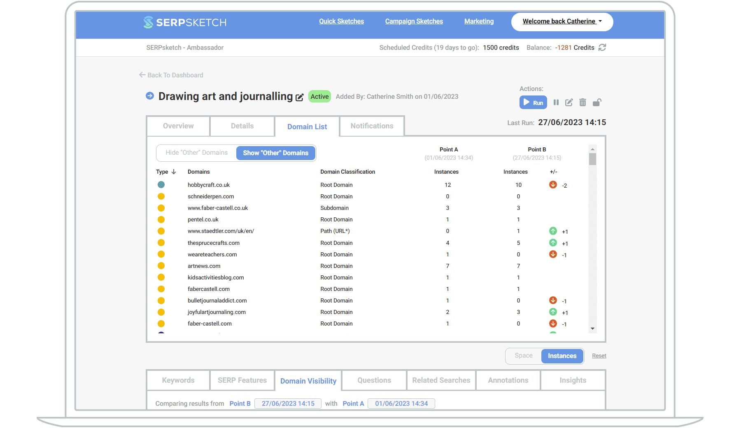Switch chart to Space
This screenshot has width=741, height=428.
pyautogui.click(x=523, y=356)
